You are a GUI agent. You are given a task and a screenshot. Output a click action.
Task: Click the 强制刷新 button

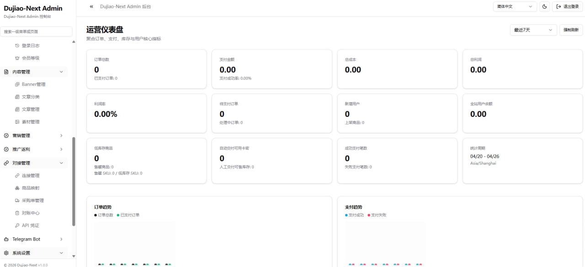point(571,30)
